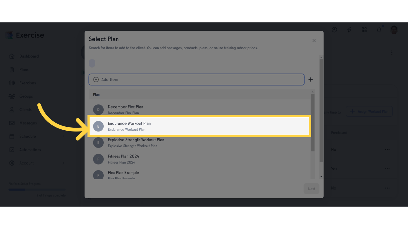Click the Exercise logo

click(x=24, y=35)
